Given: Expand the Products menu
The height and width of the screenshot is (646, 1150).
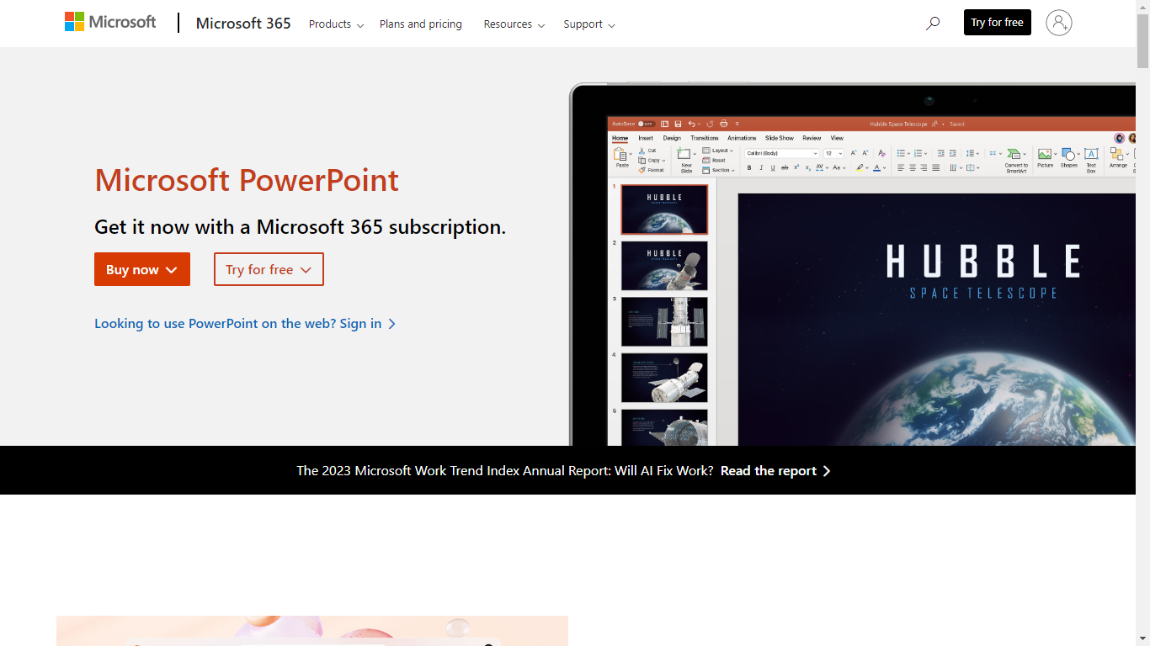Looking at the screenshot, I should [x=336, y=24].
